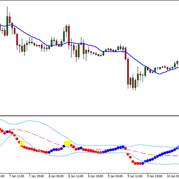The height and width of the screenshot is (179, 179).
Task: Click the "9 Jan 11:00" time axis label
Action: click(x=135, y=176)
